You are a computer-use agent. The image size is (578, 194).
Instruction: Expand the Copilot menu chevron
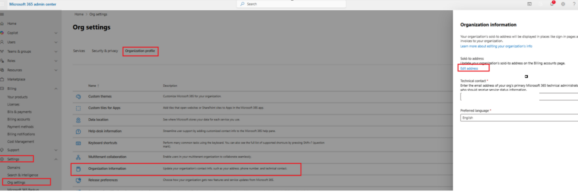pyautogui.click(x=56, y=33)
